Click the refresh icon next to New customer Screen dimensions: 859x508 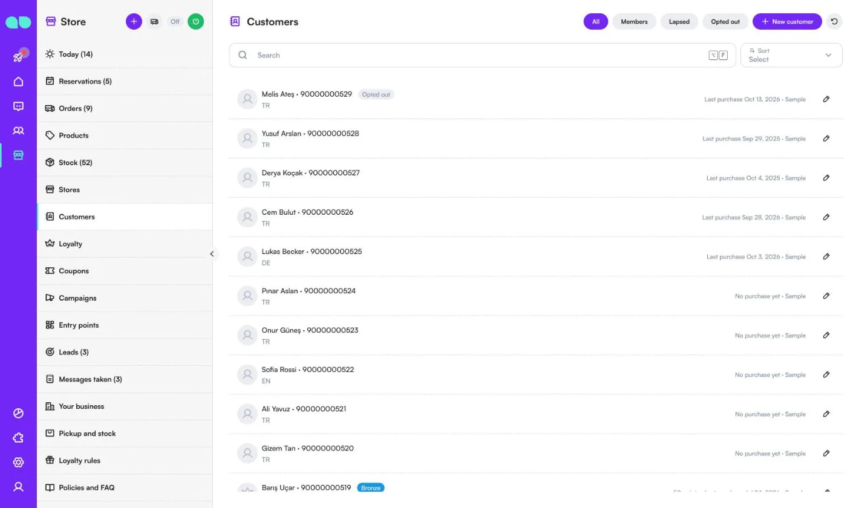coord(834,22)
